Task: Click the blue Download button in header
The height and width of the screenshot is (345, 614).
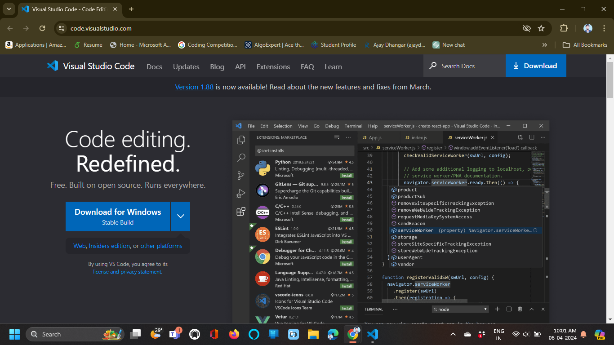Action: tap(536, 66)
